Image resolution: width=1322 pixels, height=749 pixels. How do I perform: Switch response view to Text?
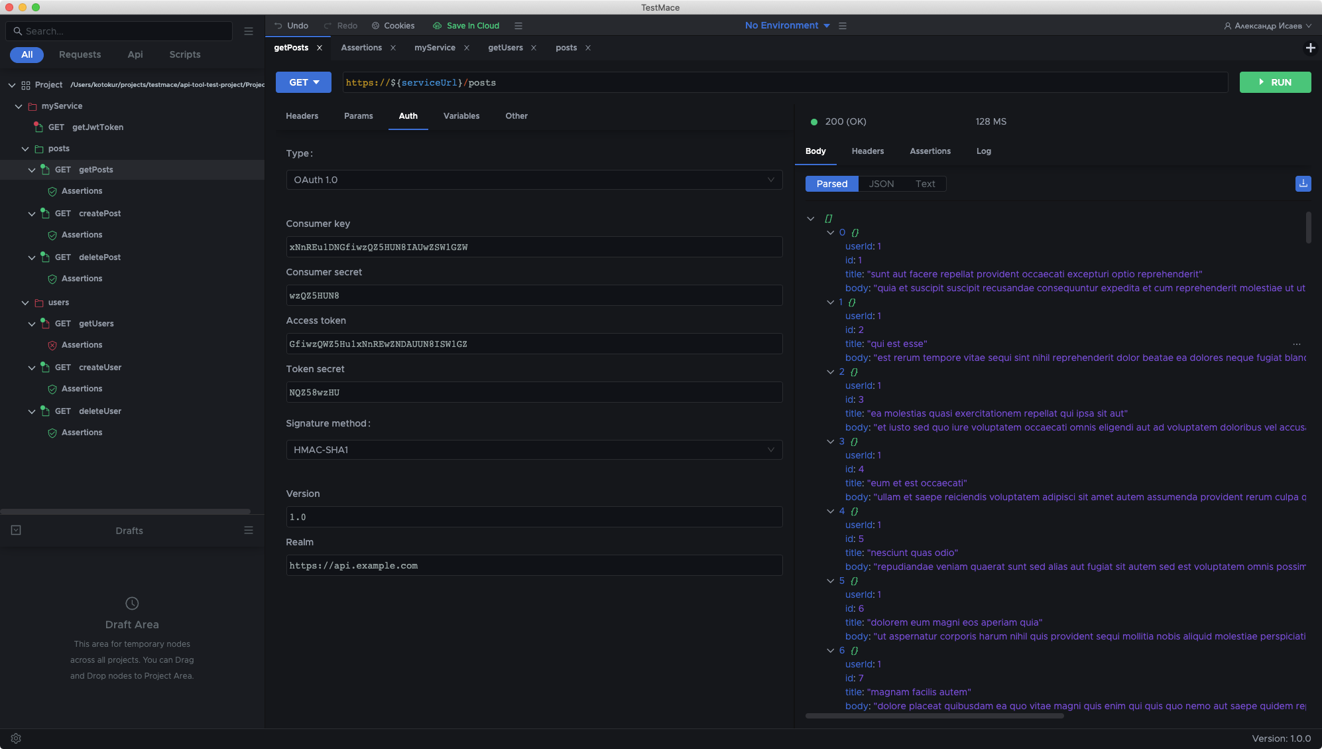[925, 184]
